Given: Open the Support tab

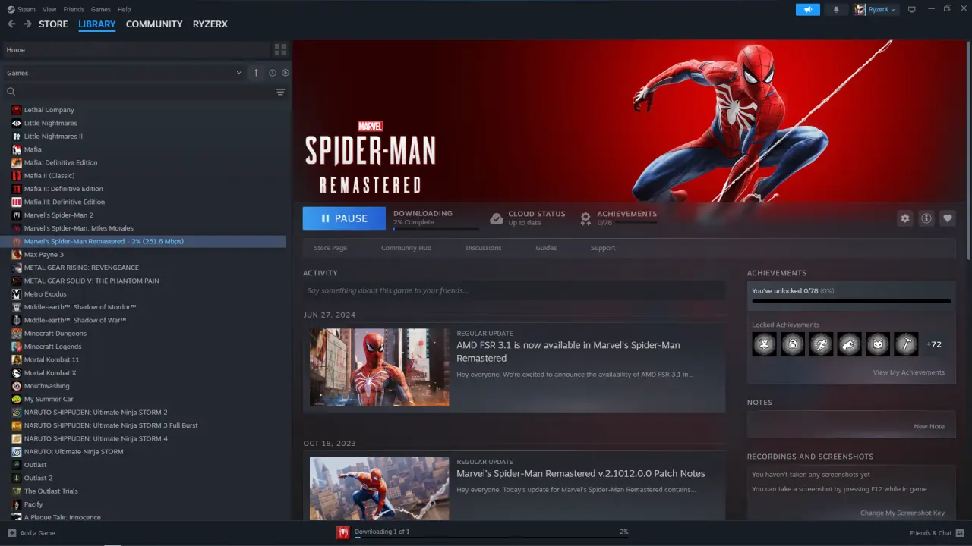Looking at the screenshot, I should [x=603, y=248].
